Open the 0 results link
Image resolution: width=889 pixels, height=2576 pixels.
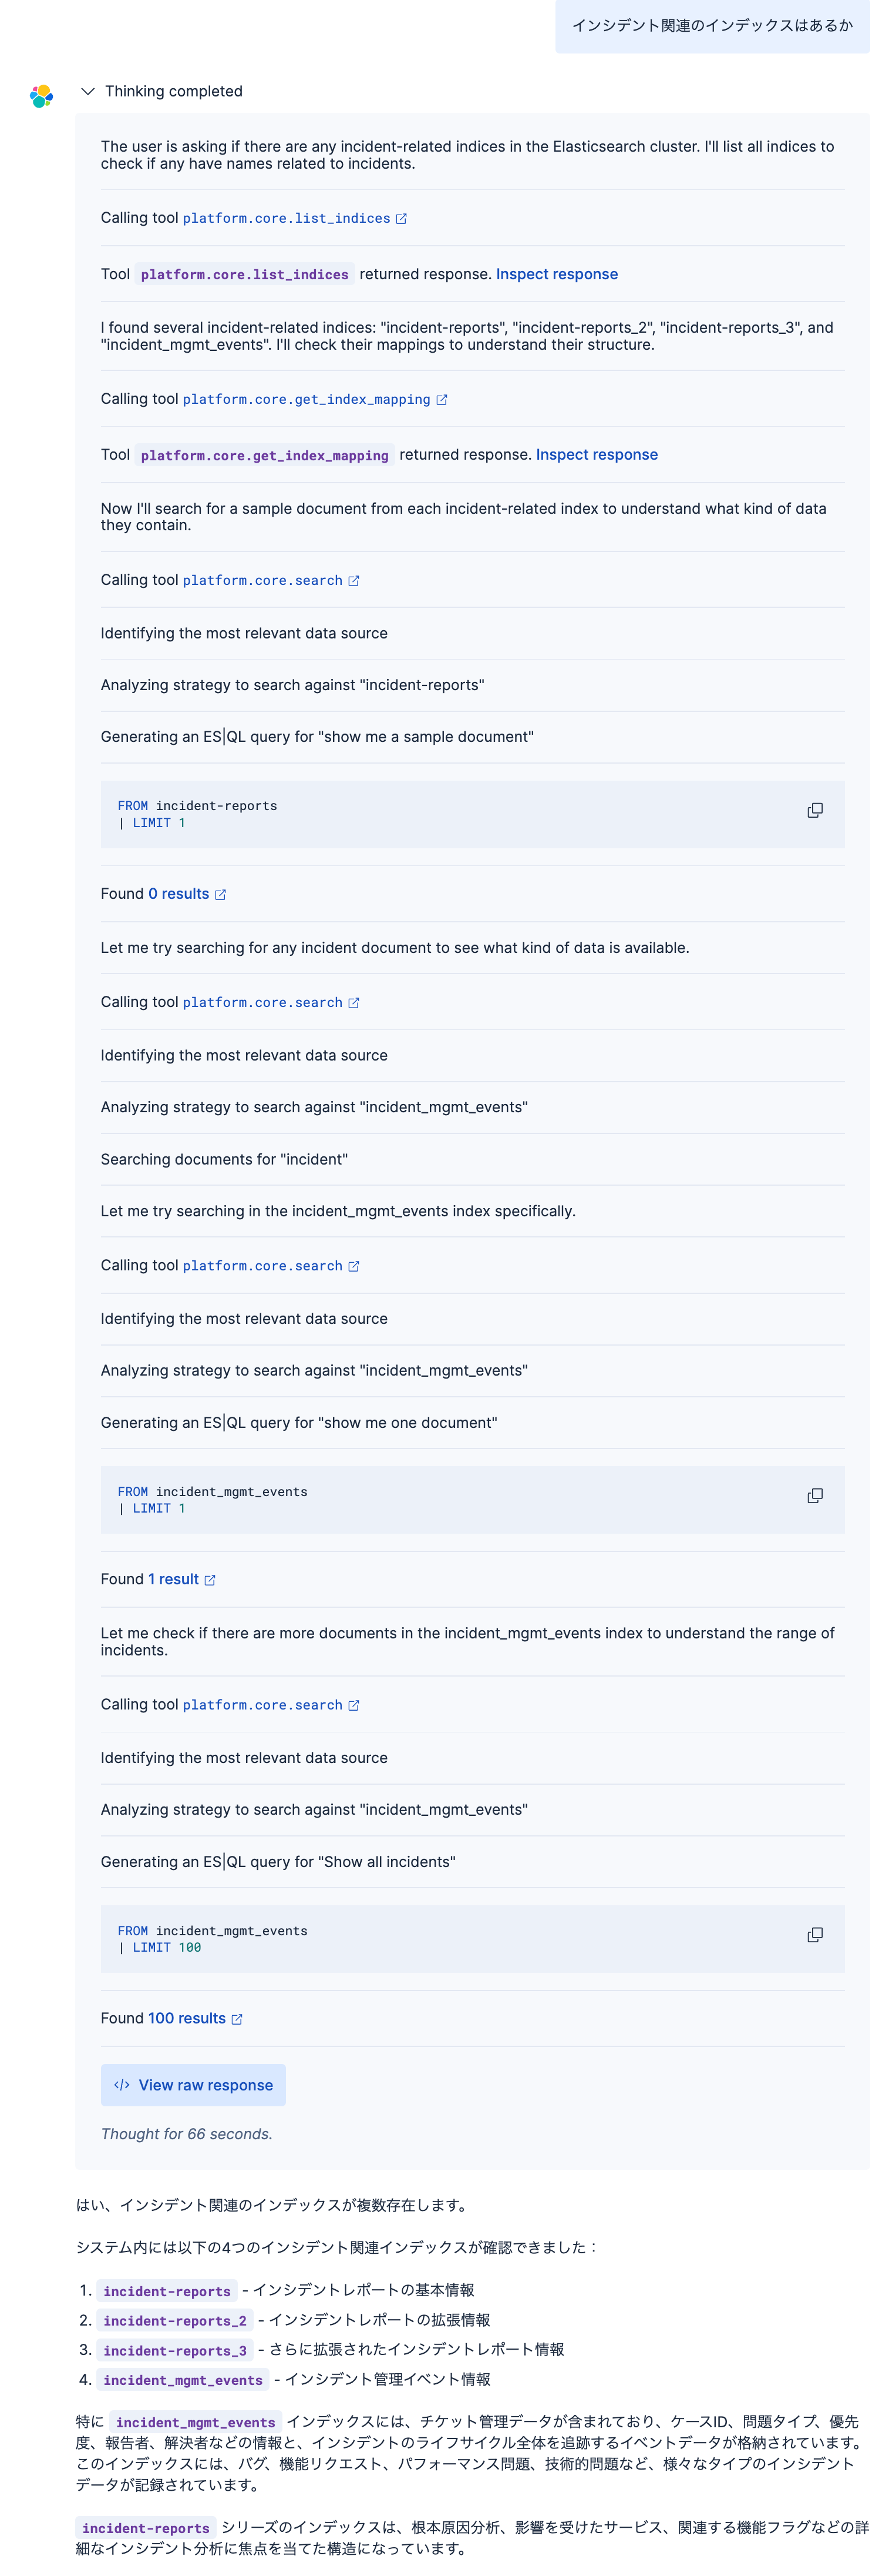click(x=179, y=893)
